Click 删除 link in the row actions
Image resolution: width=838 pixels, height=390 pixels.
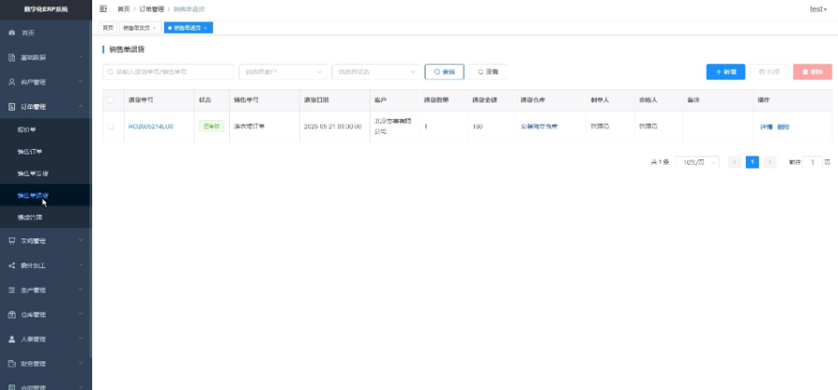(x=783, y=127)
